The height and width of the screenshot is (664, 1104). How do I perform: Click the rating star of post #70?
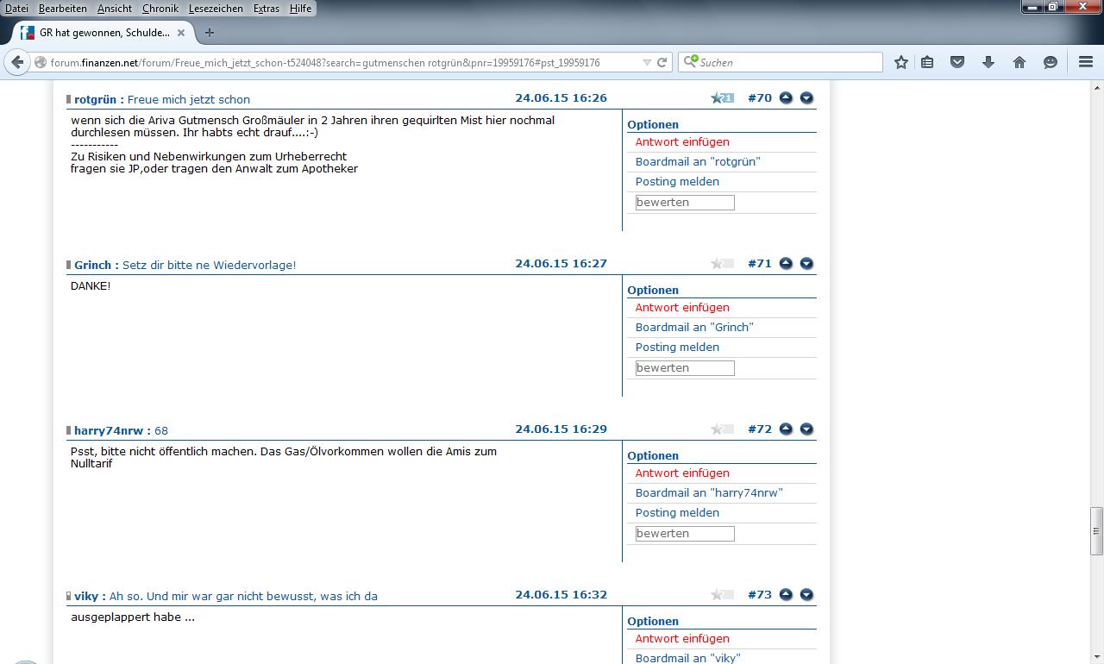[x=722, y=98]
